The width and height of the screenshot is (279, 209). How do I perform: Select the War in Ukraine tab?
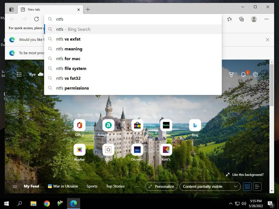pos(63,186)
